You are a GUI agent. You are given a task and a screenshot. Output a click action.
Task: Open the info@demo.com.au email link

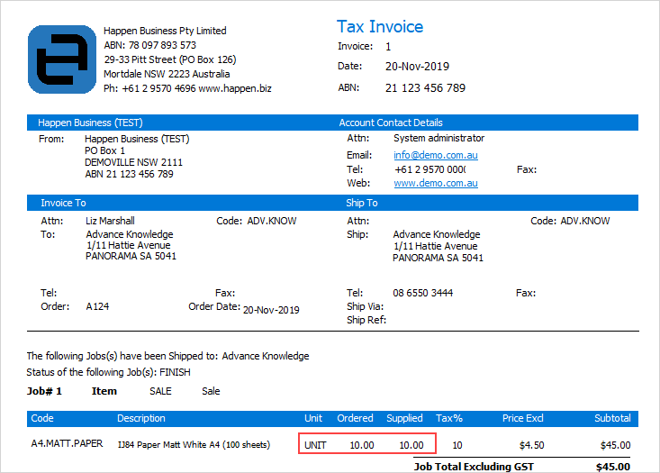coord(436,155)
